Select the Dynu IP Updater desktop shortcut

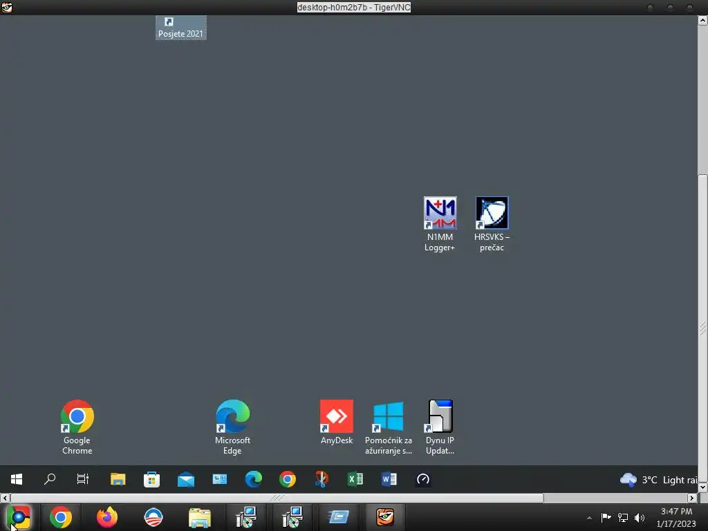coord(440,427)
